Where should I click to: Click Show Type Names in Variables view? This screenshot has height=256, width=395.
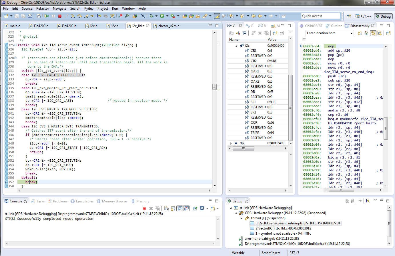(x=231, y=33)
